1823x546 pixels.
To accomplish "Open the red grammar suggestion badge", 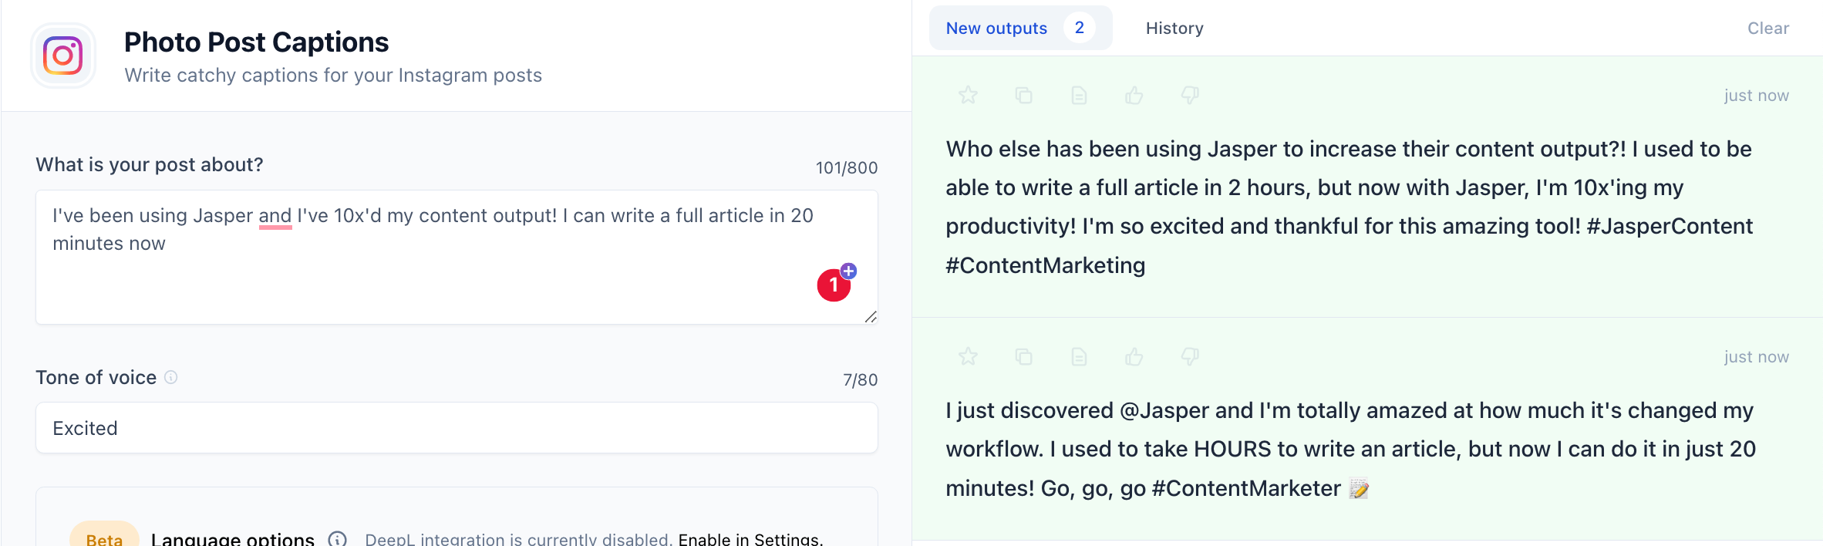I will [x=834, y=285].
